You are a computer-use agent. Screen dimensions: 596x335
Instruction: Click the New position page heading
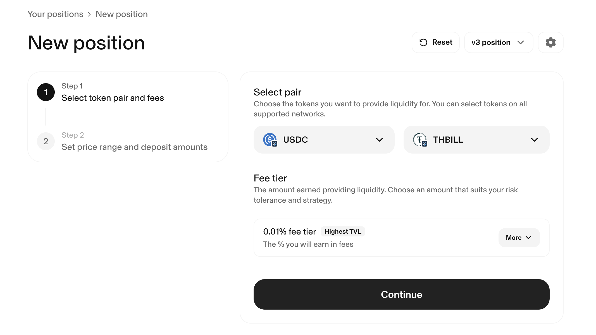(x=86, y=43)
